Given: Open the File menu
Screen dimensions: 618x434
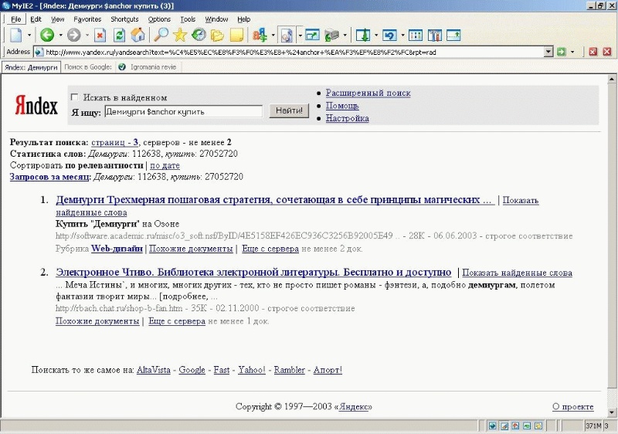Looking at the screenshot, I should pos(16,19).
